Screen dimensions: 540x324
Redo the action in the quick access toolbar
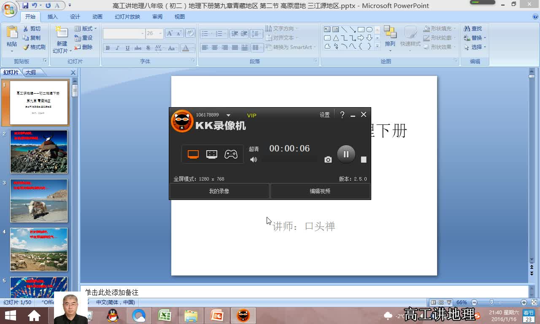(48, 5)
